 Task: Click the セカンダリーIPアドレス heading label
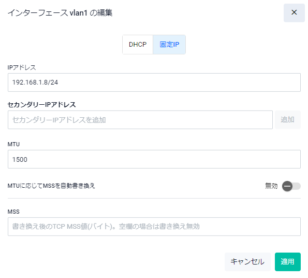click(41, 104)
